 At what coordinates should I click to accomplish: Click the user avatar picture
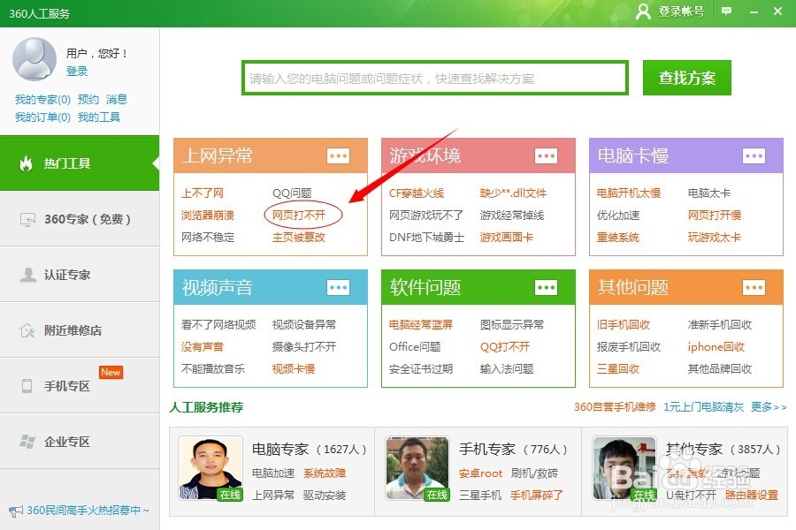pyautogui.click(x=34, y=59)
